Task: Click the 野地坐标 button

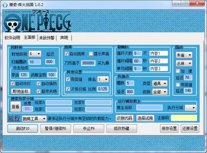Action: pos(21,91)
